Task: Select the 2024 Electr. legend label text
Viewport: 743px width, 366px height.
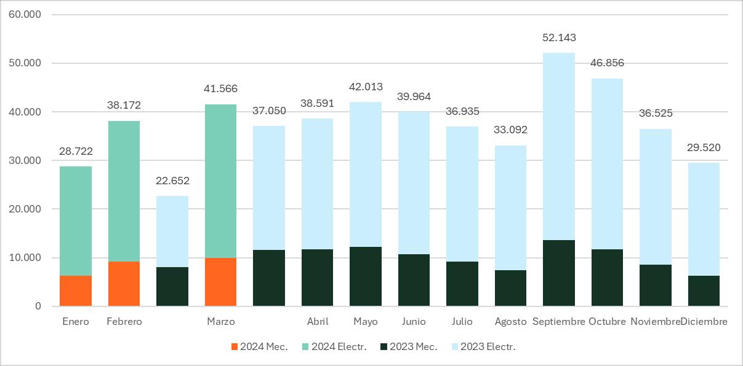Action: coord(339,347)
